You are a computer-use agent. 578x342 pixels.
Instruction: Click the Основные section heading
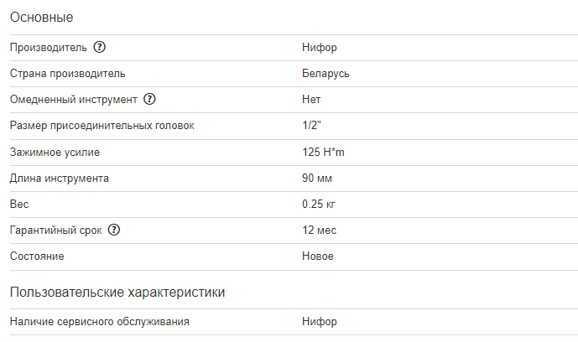41,17
